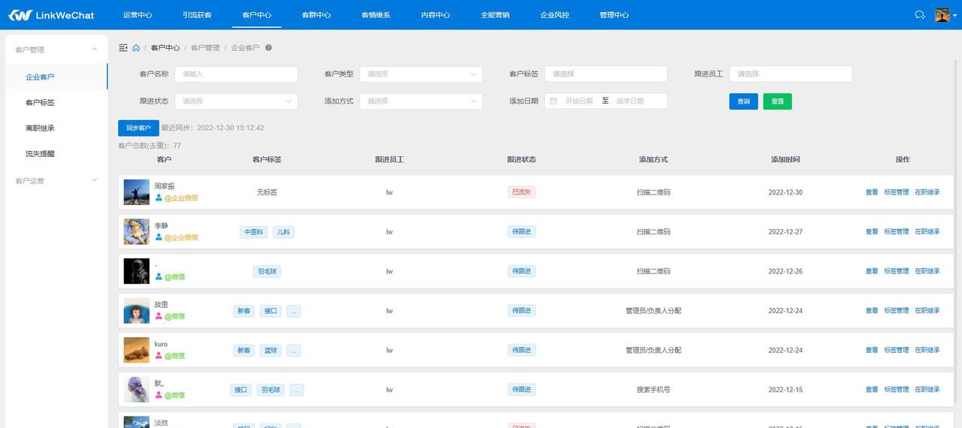Image resolution: width=962 pixels, height=428 pixels.
Task: Expand the 客户运营 sidebar group
Action: (56, 181)
